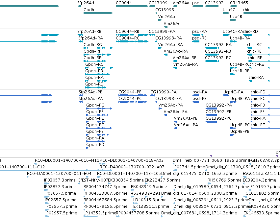Select the CG13992 gene bar
The width and height of the screenshot is (280, 218).
point(212,6)
